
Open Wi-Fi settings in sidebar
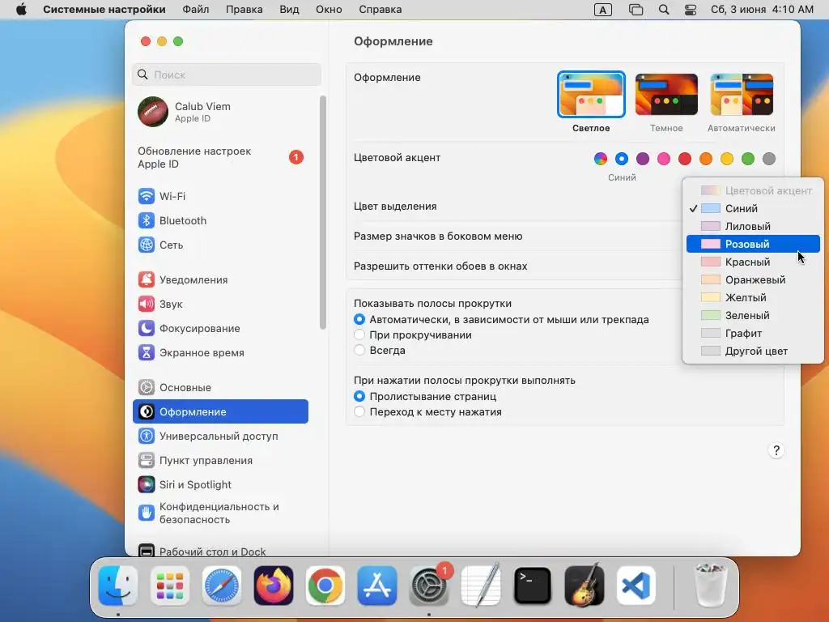(x=220, y=196)
